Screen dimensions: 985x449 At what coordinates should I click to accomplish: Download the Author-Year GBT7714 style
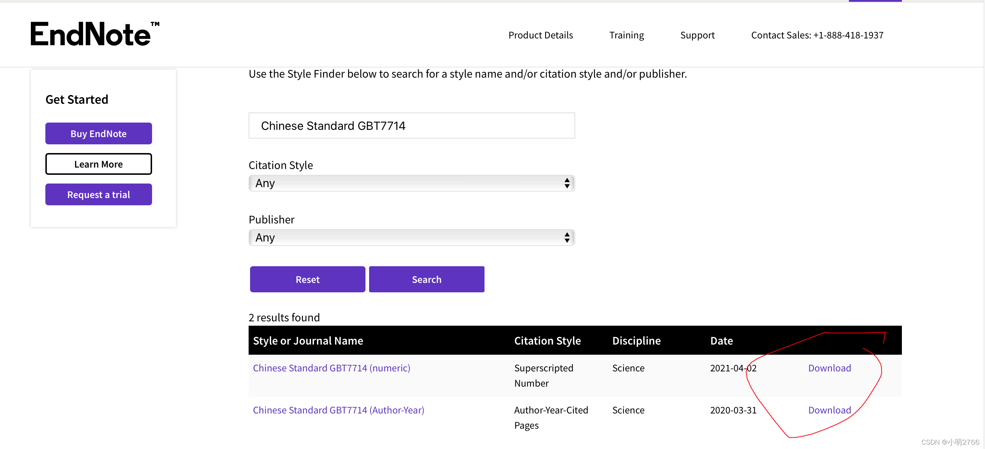click(829, 410)
